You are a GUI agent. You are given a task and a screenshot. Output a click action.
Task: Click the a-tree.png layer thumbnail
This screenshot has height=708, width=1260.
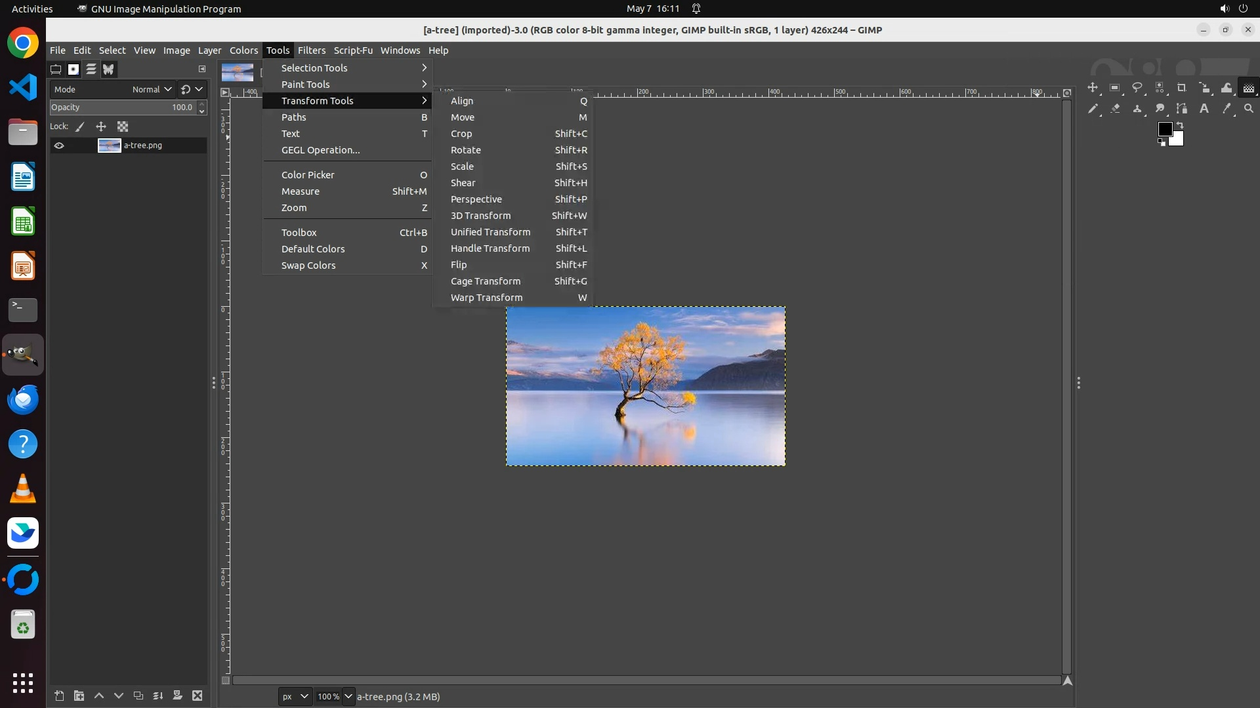109,146
